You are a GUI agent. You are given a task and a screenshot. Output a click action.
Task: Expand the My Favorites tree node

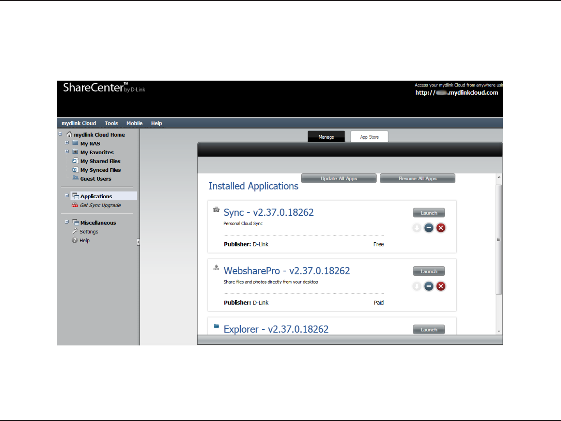(67, 151)
